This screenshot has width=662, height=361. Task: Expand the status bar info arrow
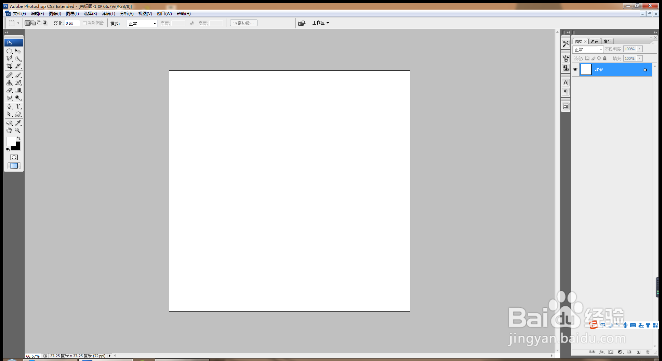click(x=109, y=356)
